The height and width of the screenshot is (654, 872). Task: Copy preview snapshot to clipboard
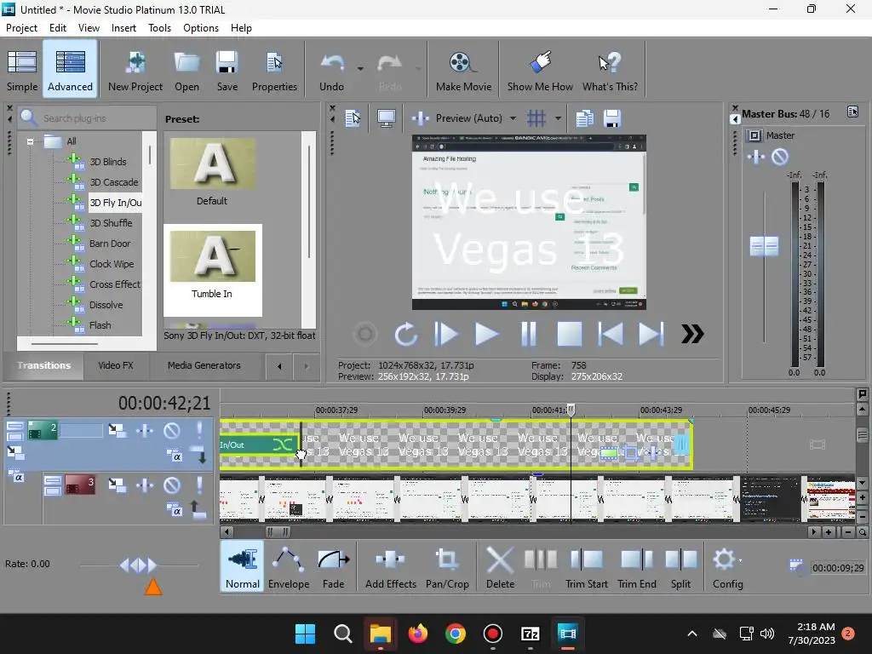coord(584,118)
